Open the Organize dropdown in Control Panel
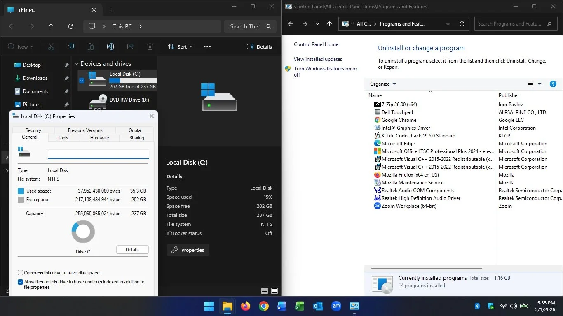This screenshot has width=563, height=316. pyautogui.click(x=383, y=84)
